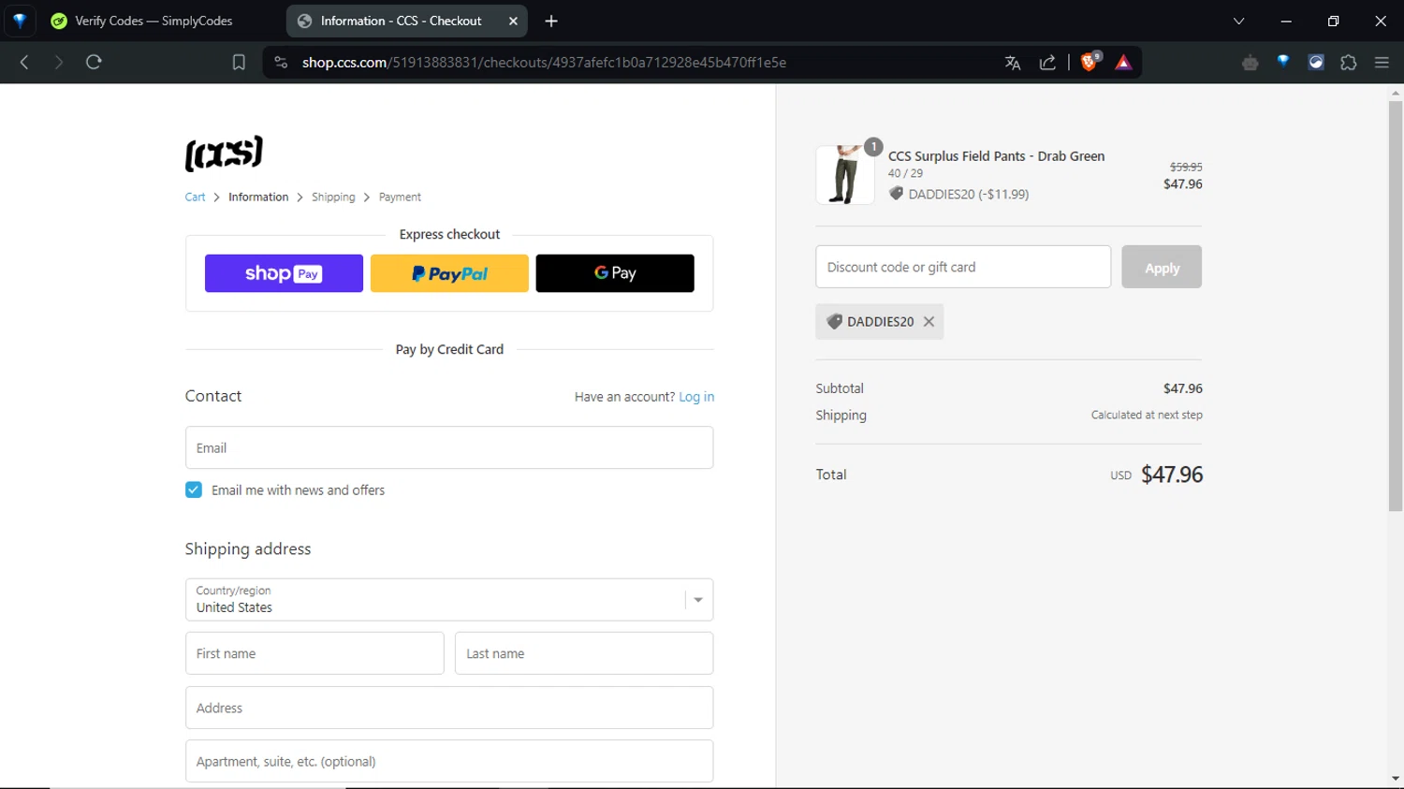The image size is (1404, 789).
Task: Go back to the previous page
Action: click(x=24, y=63)
